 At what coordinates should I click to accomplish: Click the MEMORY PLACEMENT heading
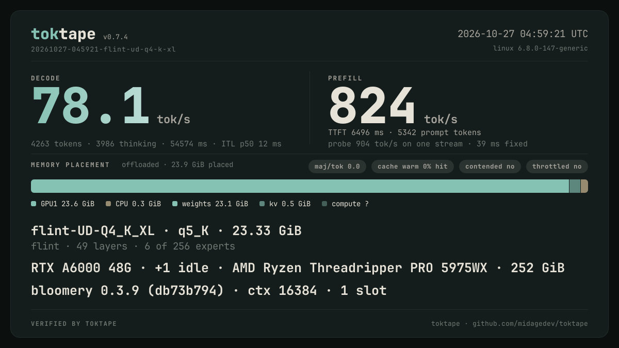(70, 165)
